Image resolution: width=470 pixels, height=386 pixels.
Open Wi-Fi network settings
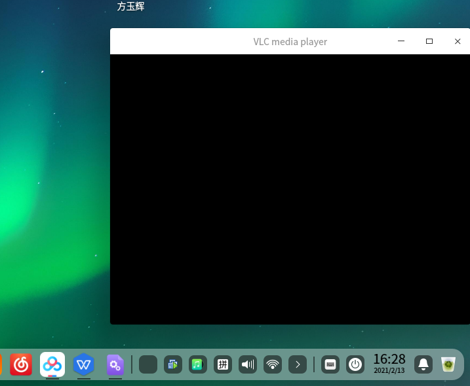[x=273, y=364]
